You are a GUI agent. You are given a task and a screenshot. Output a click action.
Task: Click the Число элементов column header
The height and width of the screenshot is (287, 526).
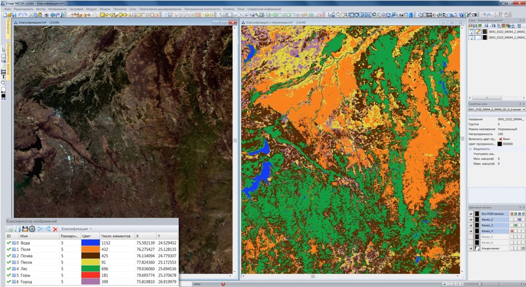point(117,236)
